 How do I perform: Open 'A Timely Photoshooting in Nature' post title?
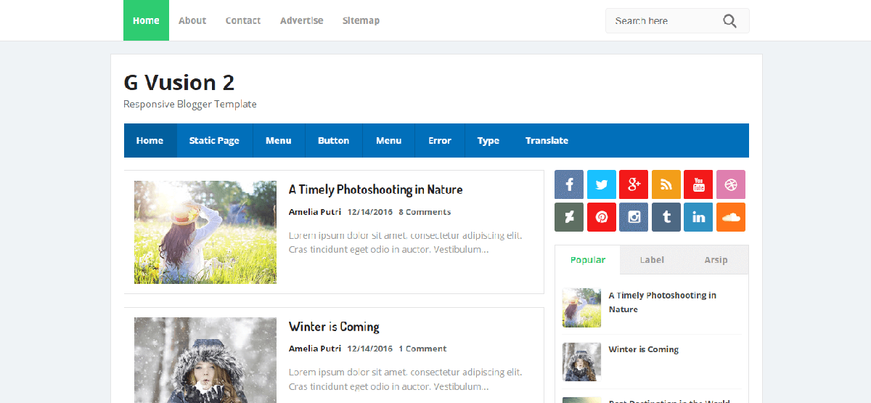tap(375, 190)
